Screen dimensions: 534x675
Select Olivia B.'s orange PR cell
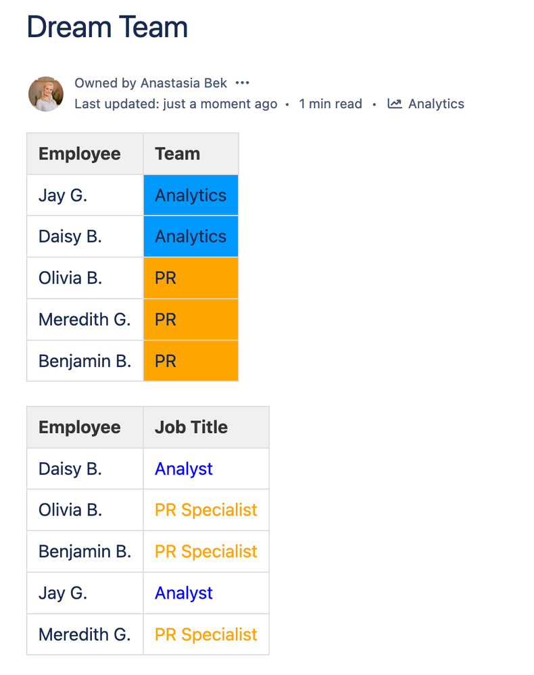point(191,278)
